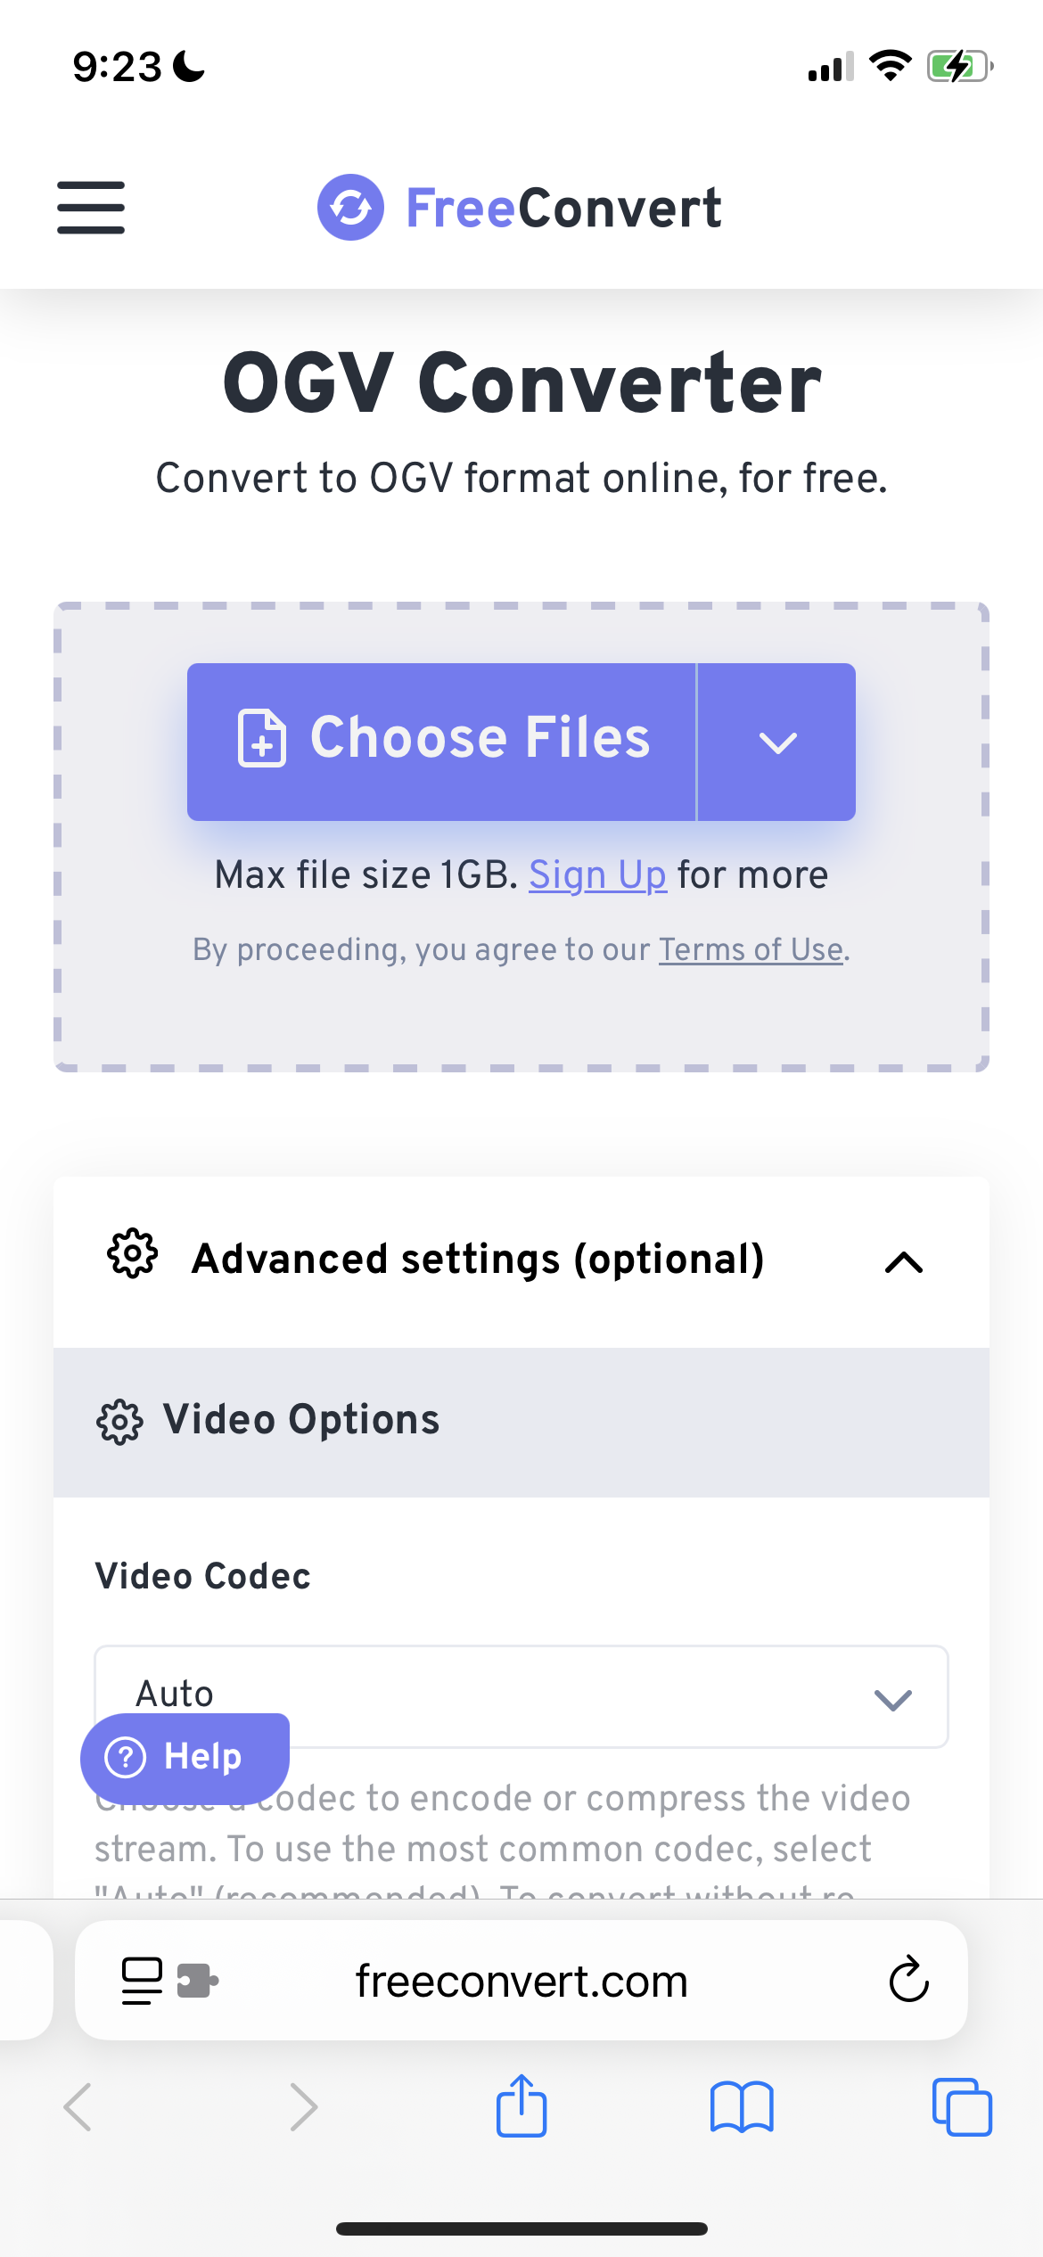The image size is (1043, 2257).
Task: Tap the freeconvert.com address field
Action: [521, 1981]
